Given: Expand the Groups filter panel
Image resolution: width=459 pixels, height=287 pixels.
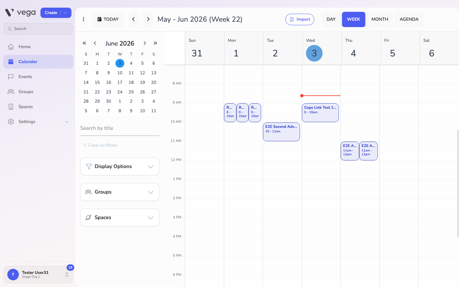Looking at the screenshot, I should pyautogui.click(x=120, y=192).
